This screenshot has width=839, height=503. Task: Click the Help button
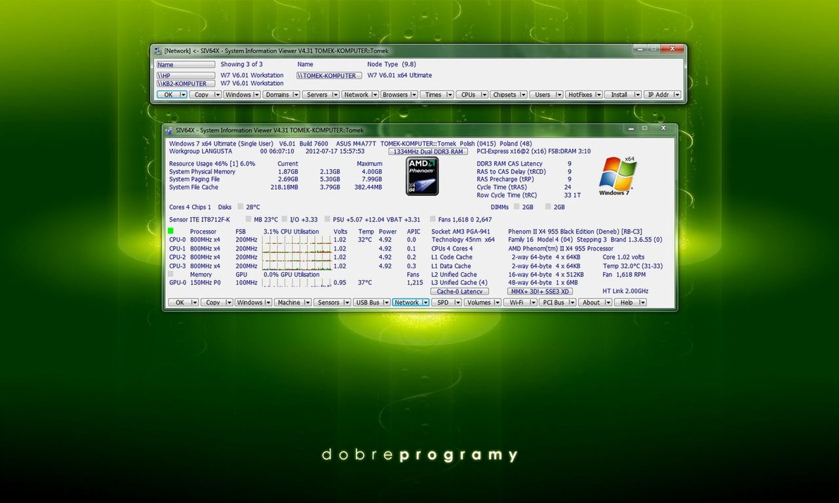tap(631, 302)
